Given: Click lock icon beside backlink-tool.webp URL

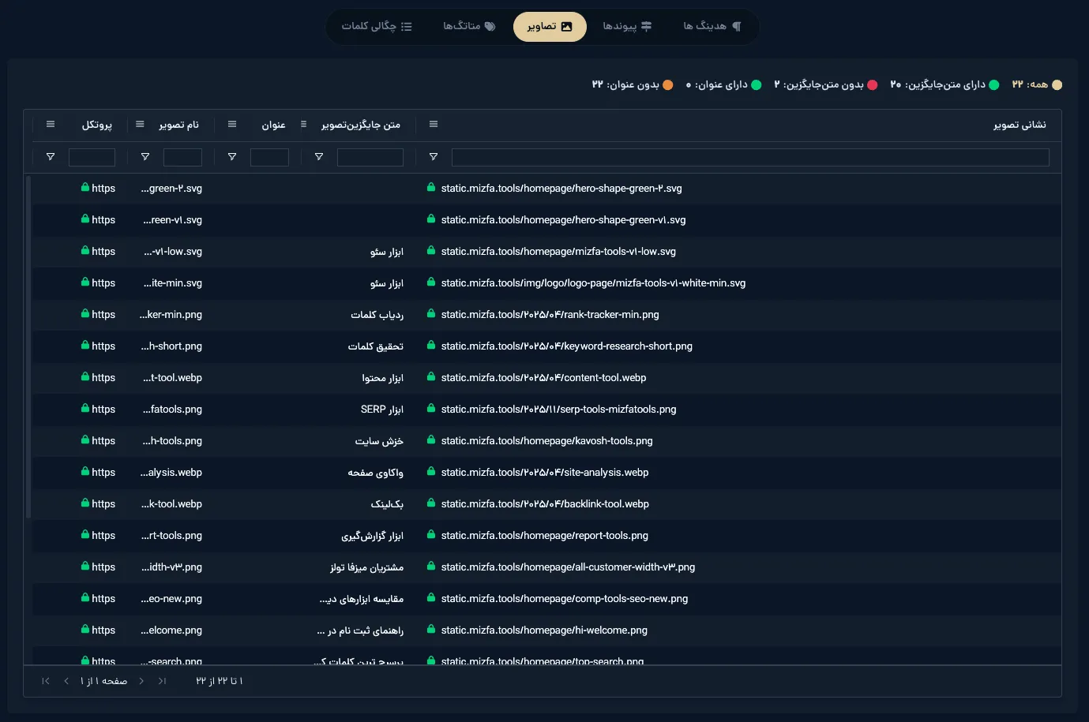Looking at the screenshot, I should tap(431, 503).
